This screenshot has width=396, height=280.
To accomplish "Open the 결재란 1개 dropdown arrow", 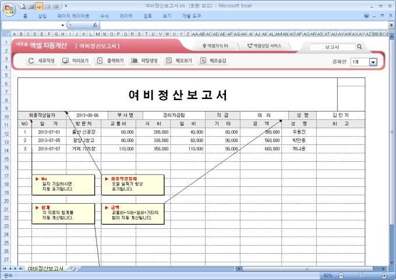I will (x=373, y=62).
